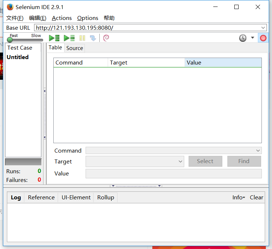Image resolution: width=272 pixels, height=249 pixels.
Task: Open the 文件(F) menu
Action: click(x=15, y=18)
